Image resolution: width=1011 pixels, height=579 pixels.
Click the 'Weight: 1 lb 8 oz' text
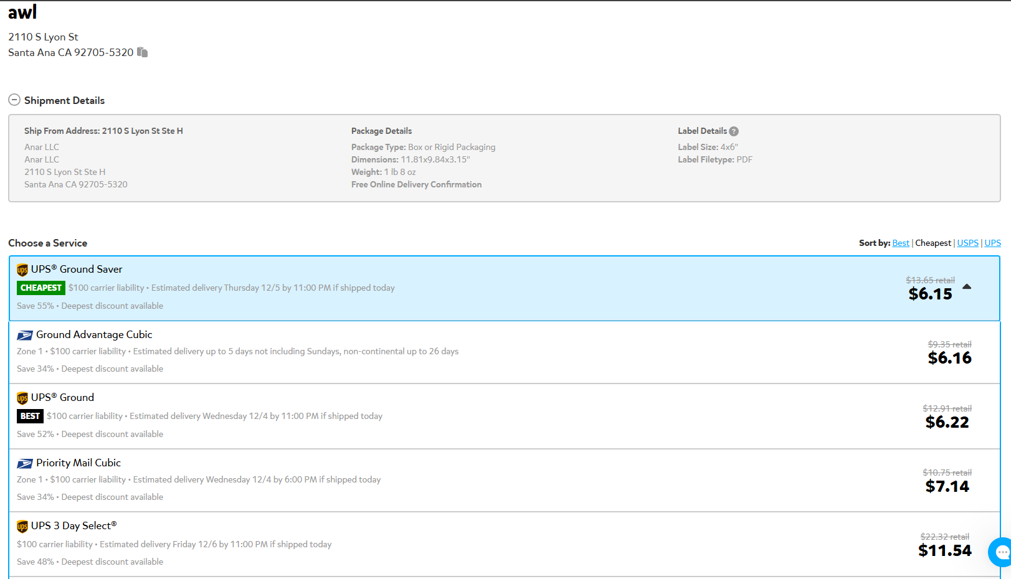(383, 172)
